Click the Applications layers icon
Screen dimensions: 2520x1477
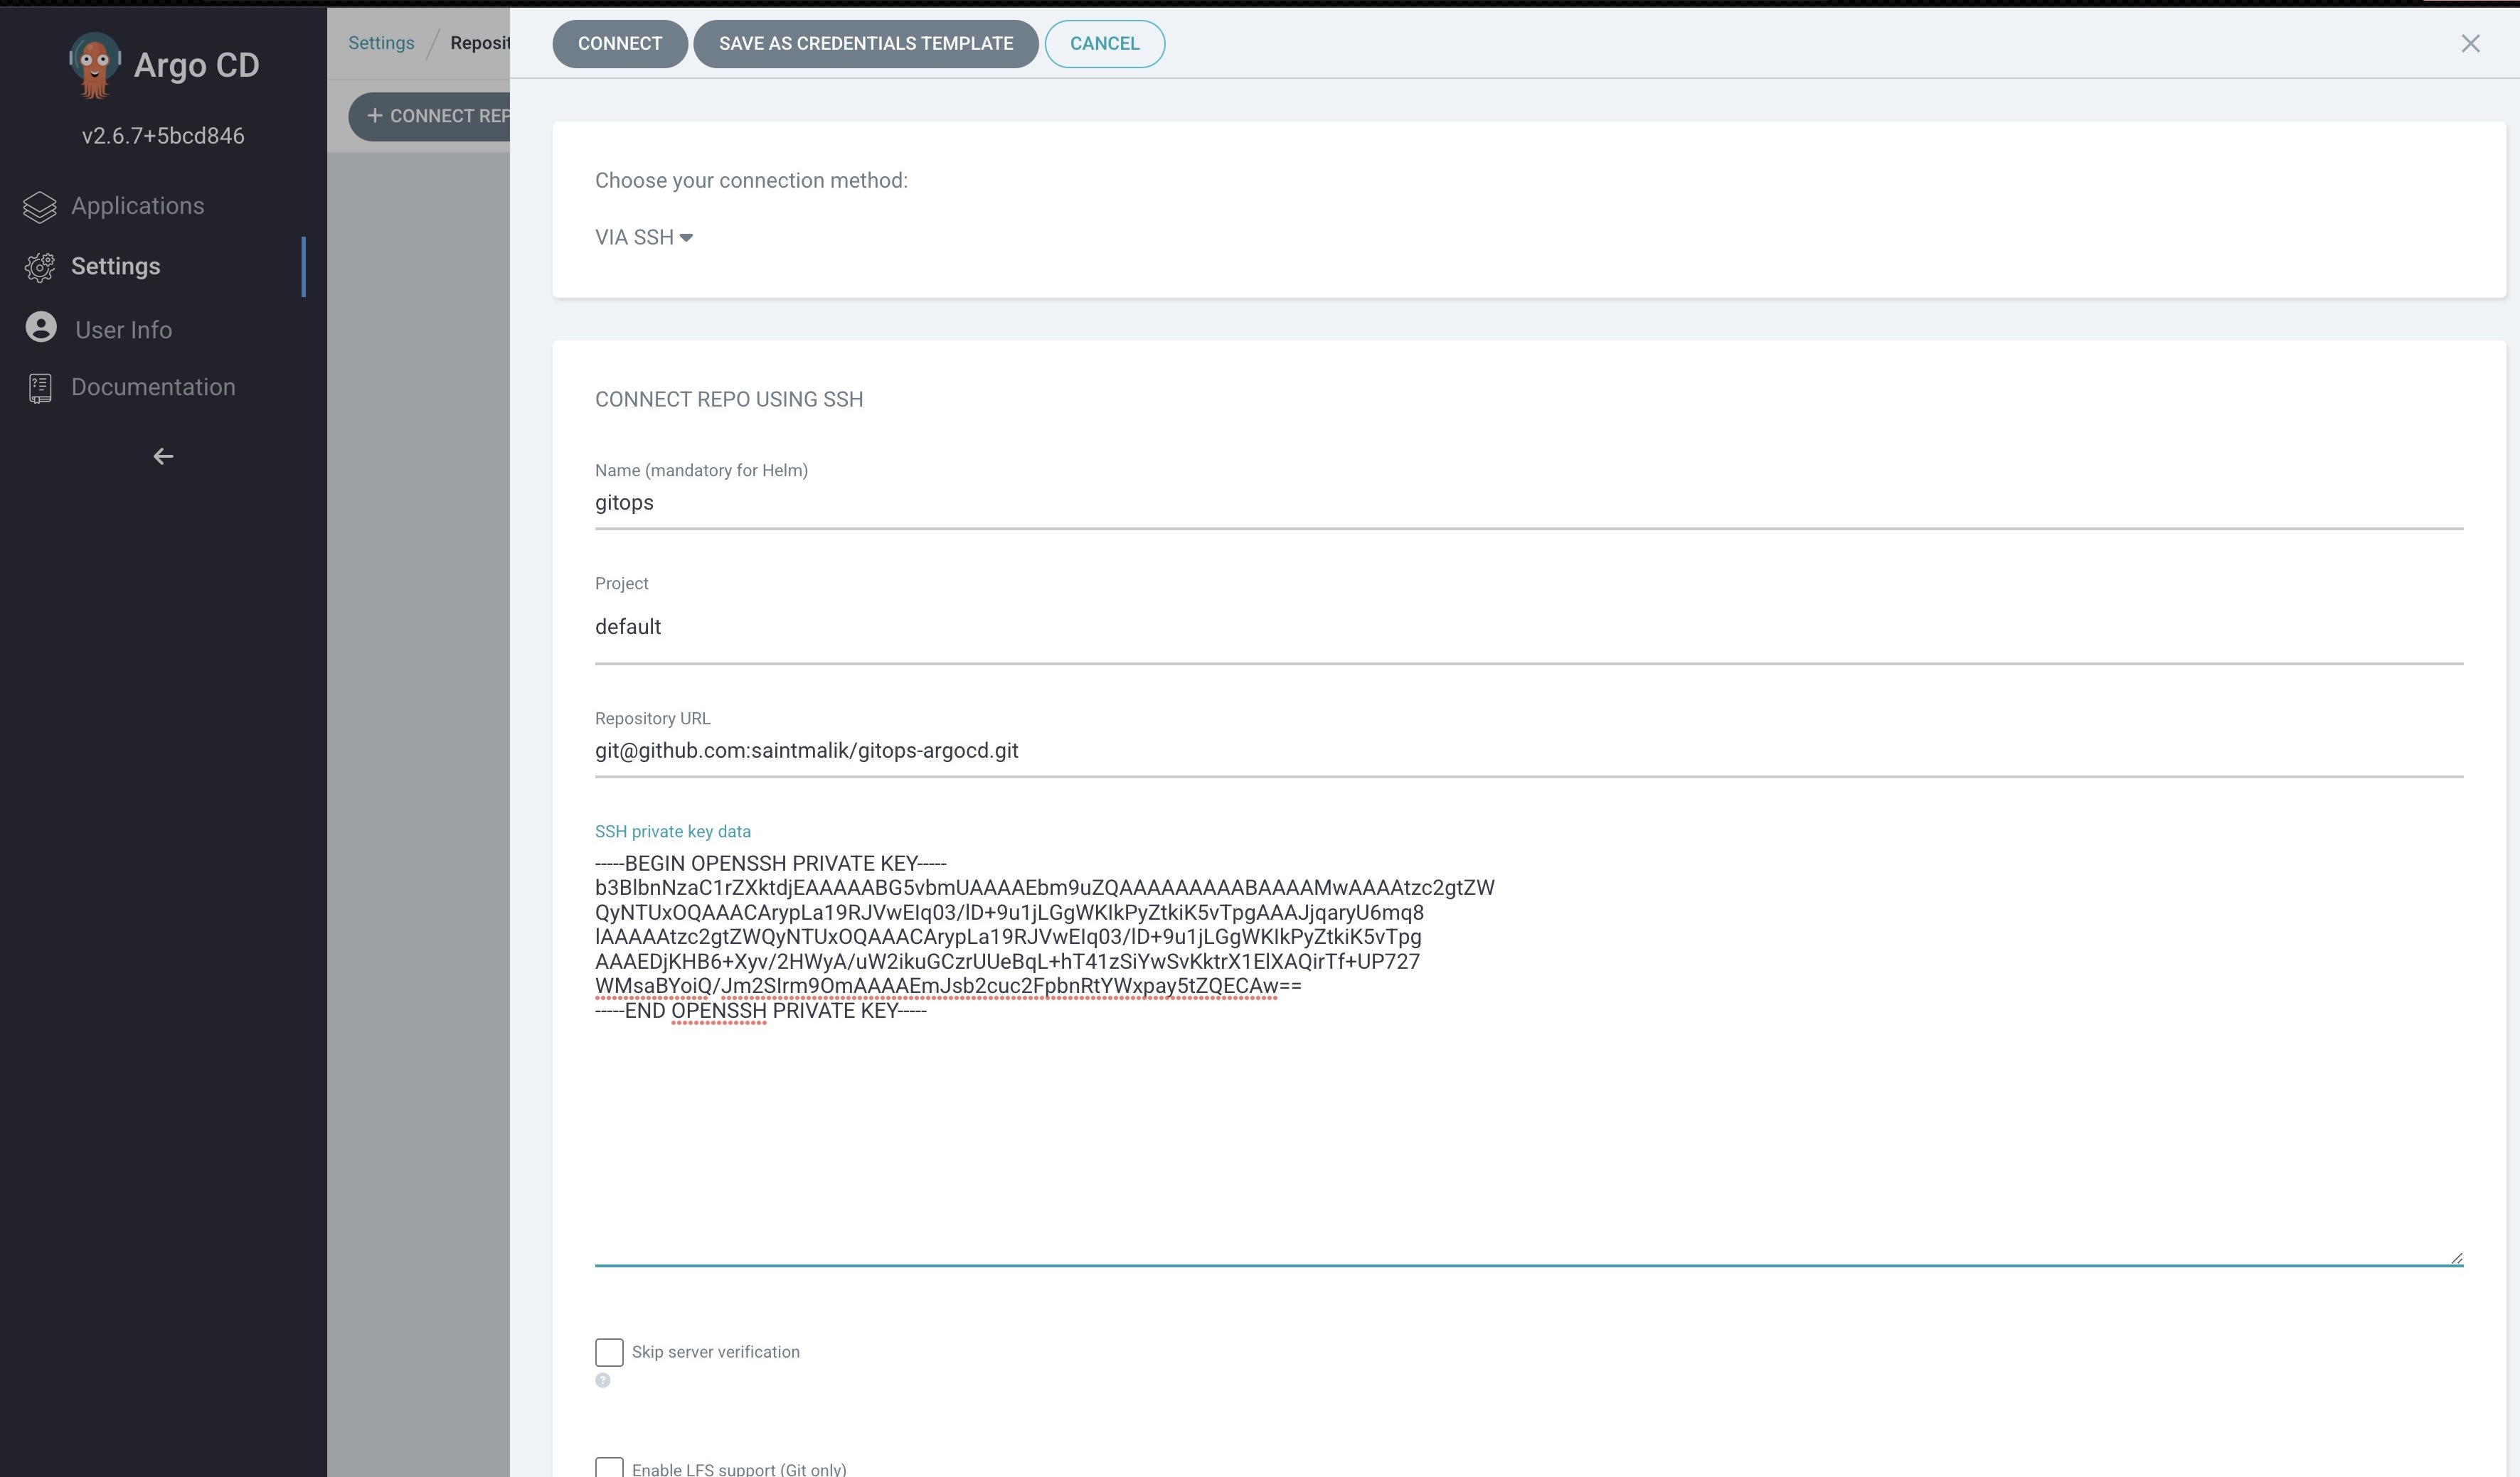pos(40,207)
